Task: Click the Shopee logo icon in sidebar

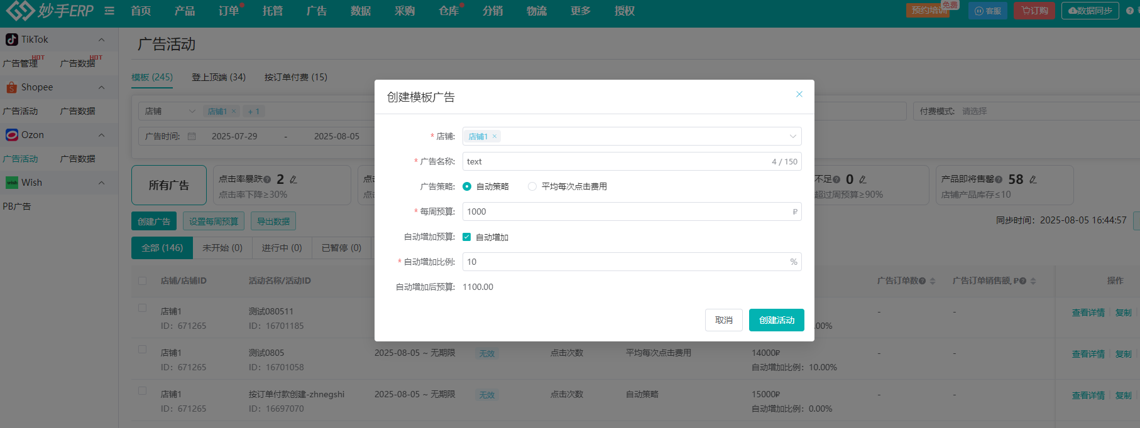Action: point(11,87)
